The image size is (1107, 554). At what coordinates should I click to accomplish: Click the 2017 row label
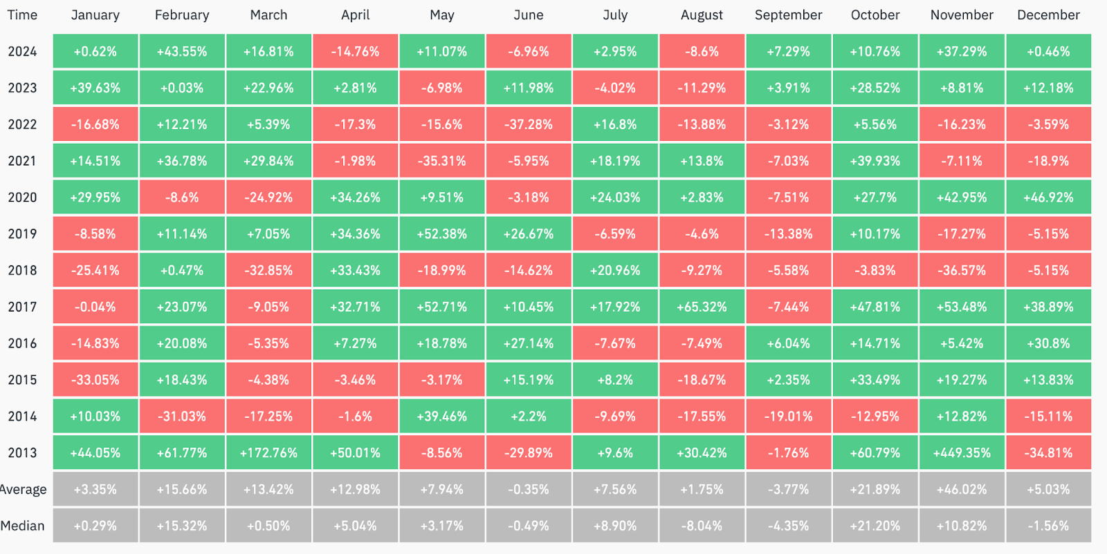tap(22, 307)
